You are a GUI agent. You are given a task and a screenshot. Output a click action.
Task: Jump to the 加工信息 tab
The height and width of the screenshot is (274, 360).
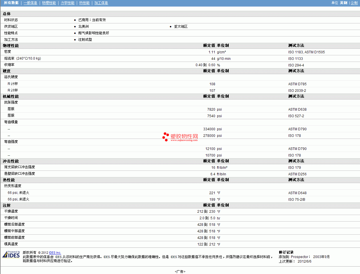(x=101, y=3)
